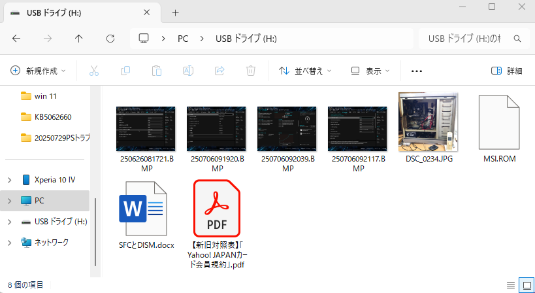Viewport: 535px width, 293px height.
Task: Add a new tab with plus button
Action: click(x=175, y=12)
